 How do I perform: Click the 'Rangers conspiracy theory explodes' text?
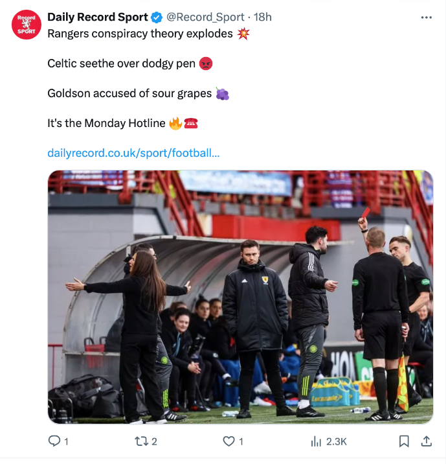coord(140,34)
